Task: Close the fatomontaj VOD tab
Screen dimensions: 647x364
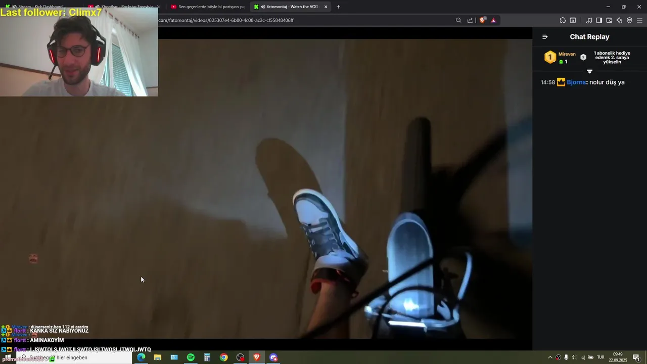Action: coord(326,7)
